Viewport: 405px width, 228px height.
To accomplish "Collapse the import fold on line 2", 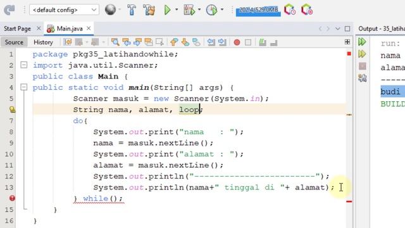I will coord(24,65).
